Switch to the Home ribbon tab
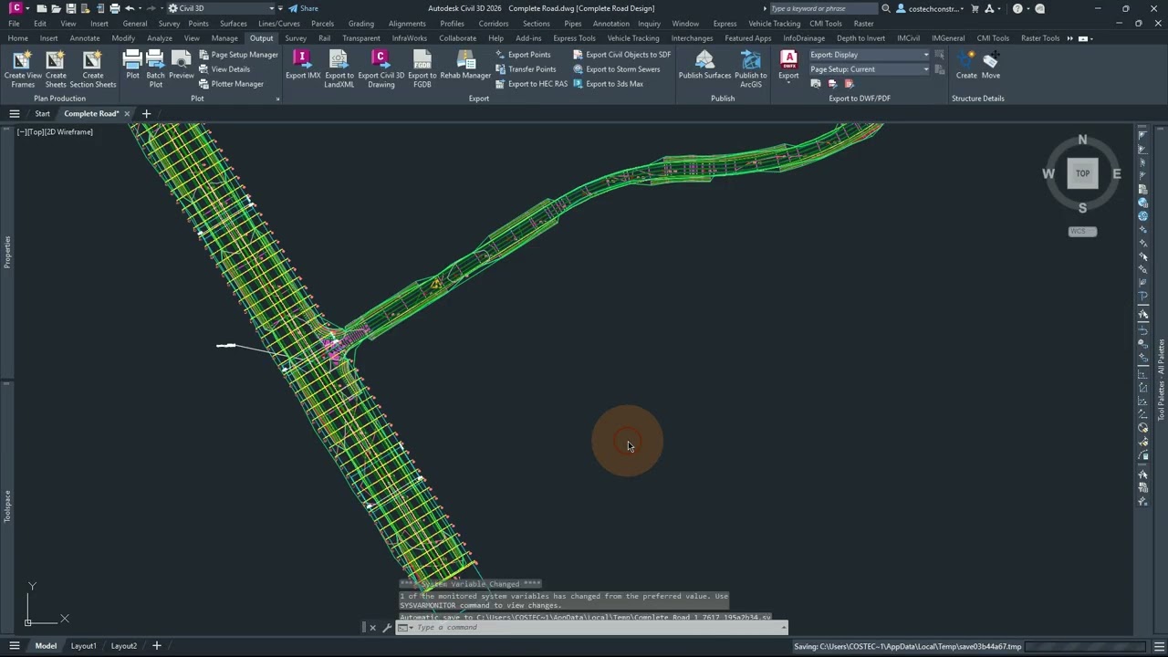Screen dimensions: 1168x657 click(17, 38)
